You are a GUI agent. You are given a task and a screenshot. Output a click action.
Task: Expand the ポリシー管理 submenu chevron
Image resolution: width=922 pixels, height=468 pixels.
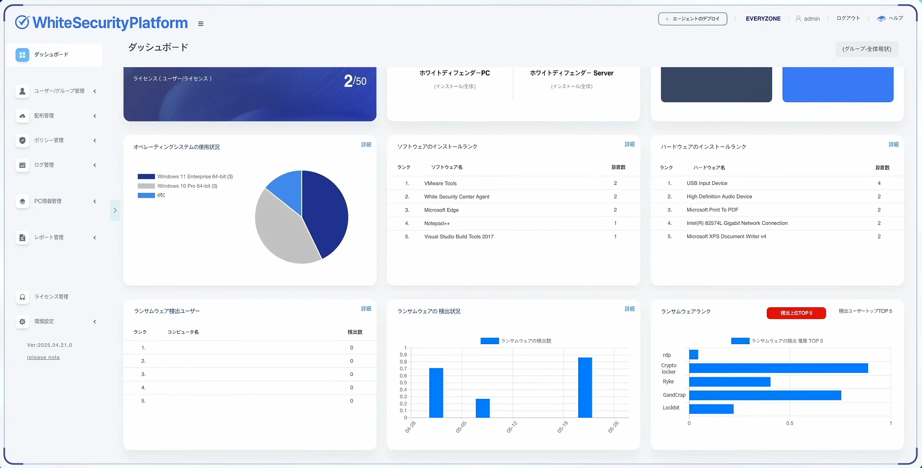[x=94, y=140]
